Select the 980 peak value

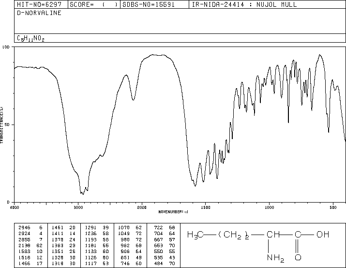[125, 239]
